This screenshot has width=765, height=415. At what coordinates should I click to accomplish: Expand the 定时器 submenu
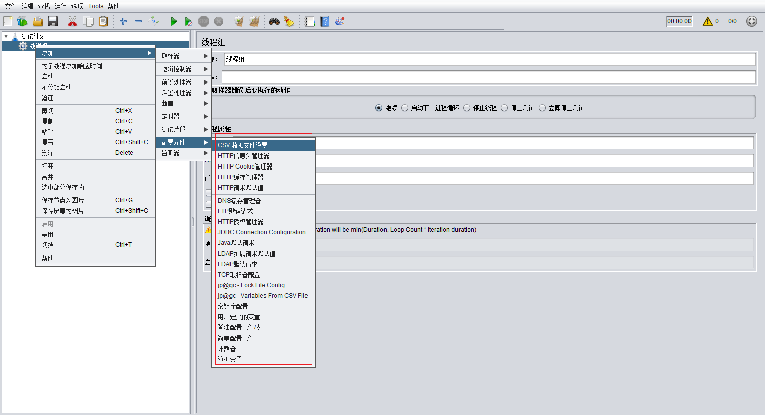tap(183, 116)
